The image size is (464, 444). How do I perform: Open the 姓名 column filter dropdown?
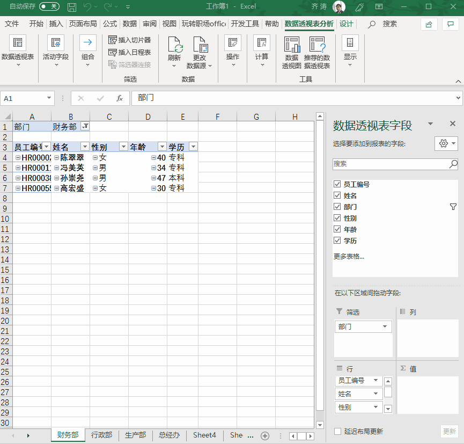coord(85,147)
